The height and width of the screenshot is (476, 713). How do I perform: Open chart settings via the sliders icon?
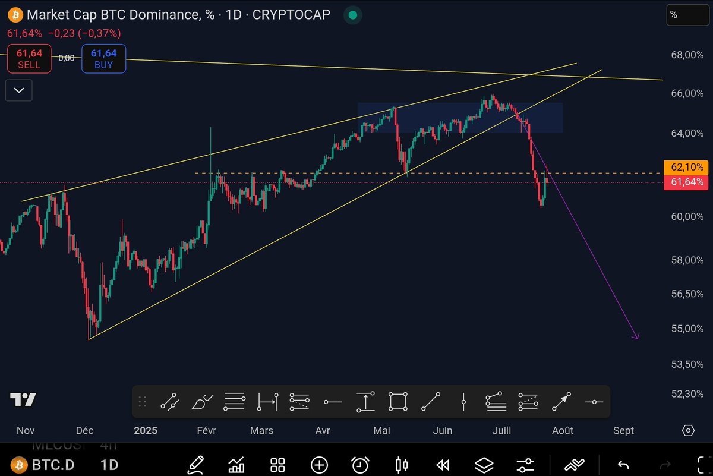525,465
